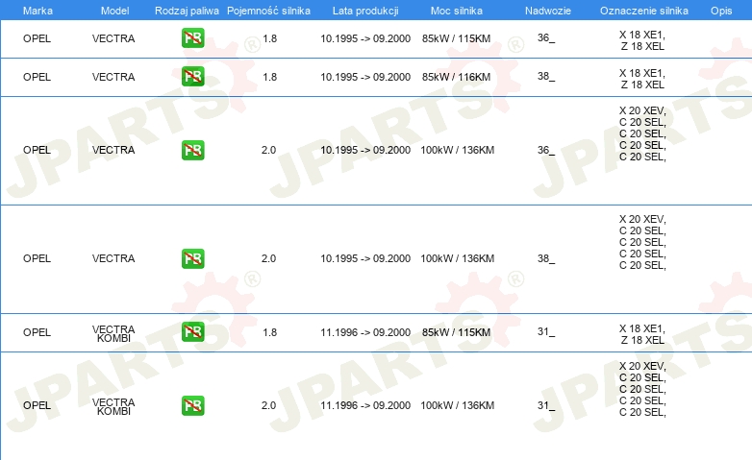This screenshot has width=752, height=460.
Task: Select 85kW / 115KM in the Vectra Kombi row
Action: pos(456,332)
